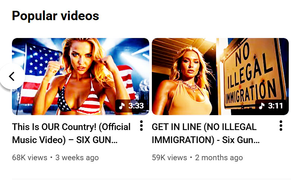Open 'This Is OUR Country! (Official Music Video)' title
Viewport: 291px width, 193px height.
pyautogui.click(x=71, y=133)
